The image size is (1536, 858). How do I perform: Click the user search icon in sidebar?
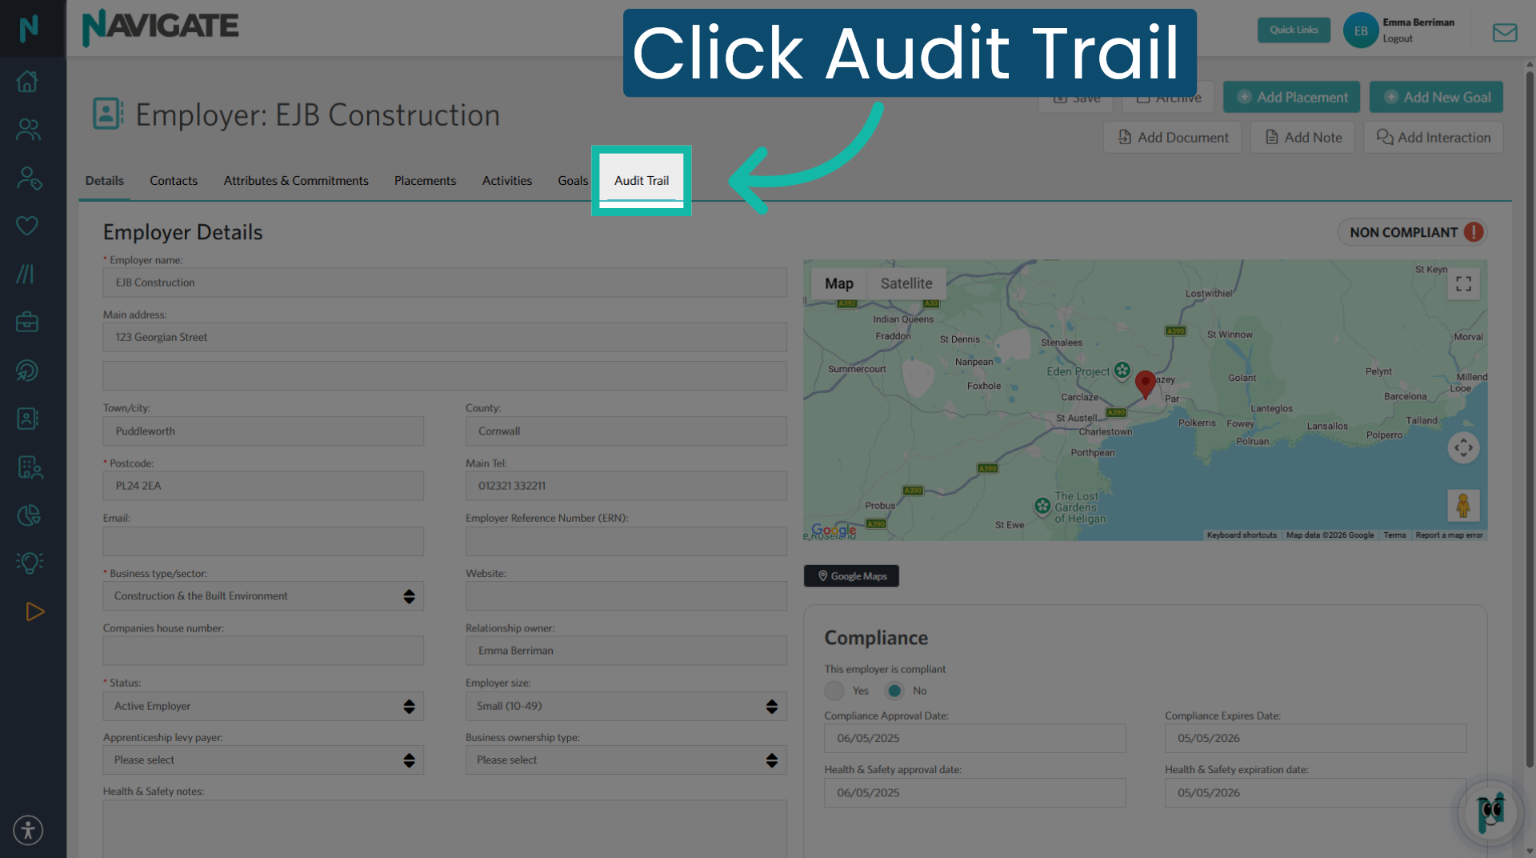pyautogui.click(x=29, y=178)
